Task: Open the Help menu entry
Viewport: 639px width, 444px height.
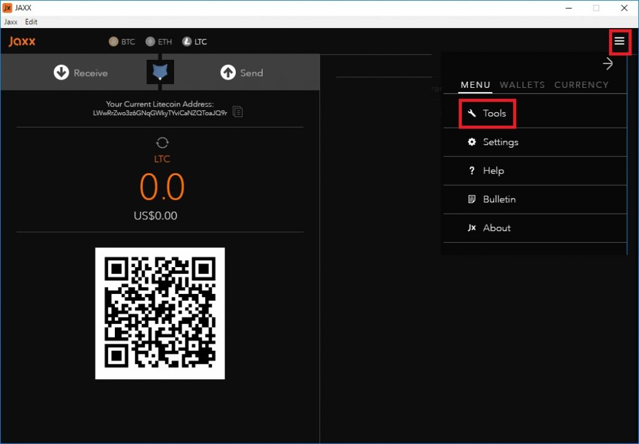Action: pyautogui.click(x=535, y=171)
